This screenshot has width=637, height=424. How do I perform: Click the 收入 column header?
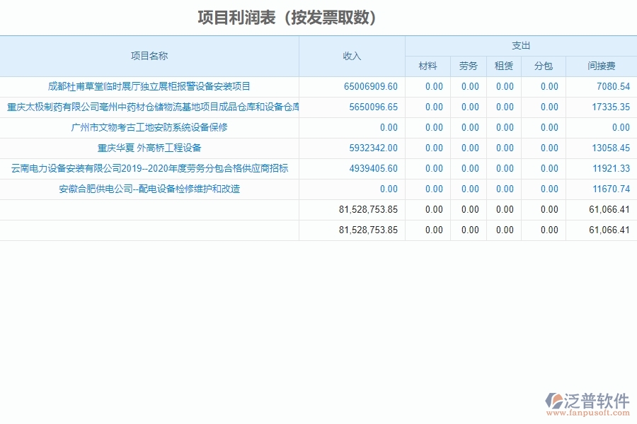[351, 55]
